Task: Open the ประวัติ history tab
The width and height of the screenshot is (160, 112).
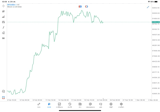Action: [x=70, y=105]
